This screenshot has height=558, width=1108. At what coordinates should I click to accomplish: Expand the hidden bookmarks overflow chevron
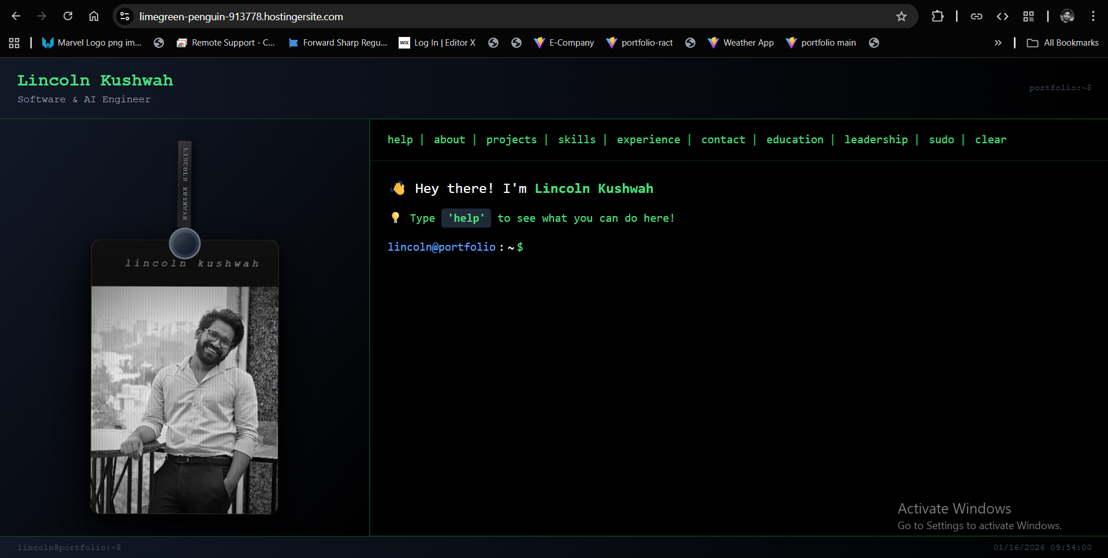998,43
